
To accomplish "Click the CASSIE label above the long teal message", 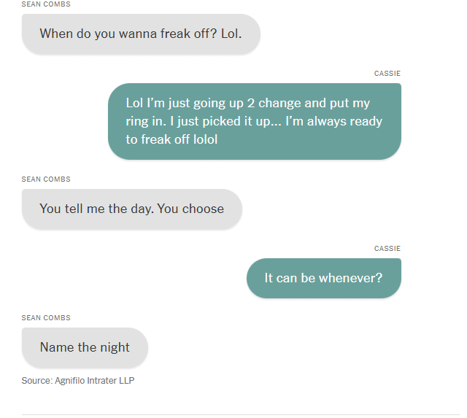I will coord(387,74).
